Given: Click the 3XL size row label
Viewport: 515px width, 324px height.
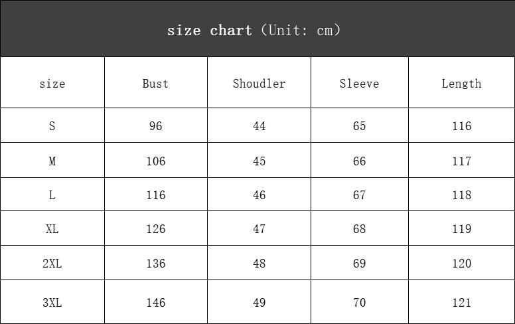Looking at the screenshot, I should [52, 303].
